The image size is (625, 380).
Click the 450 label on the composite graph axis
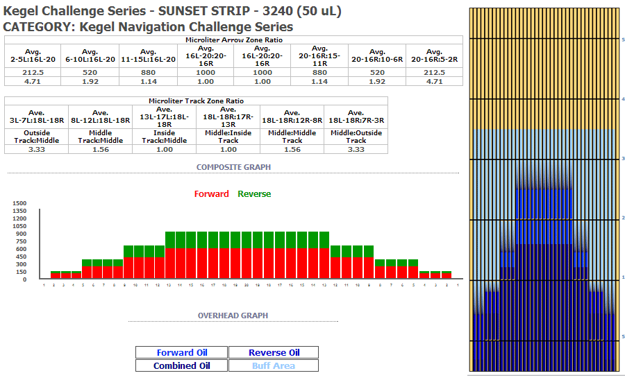tap(21, 257)
